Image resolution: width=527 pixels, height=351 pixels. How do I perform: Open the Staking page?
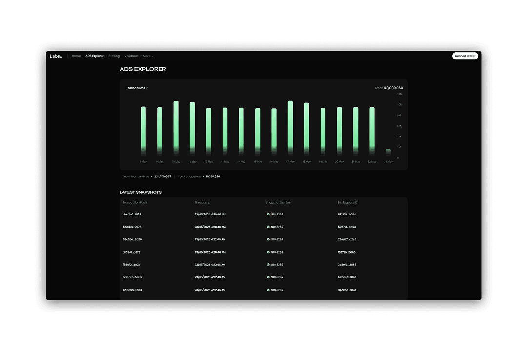pos(114,56)
